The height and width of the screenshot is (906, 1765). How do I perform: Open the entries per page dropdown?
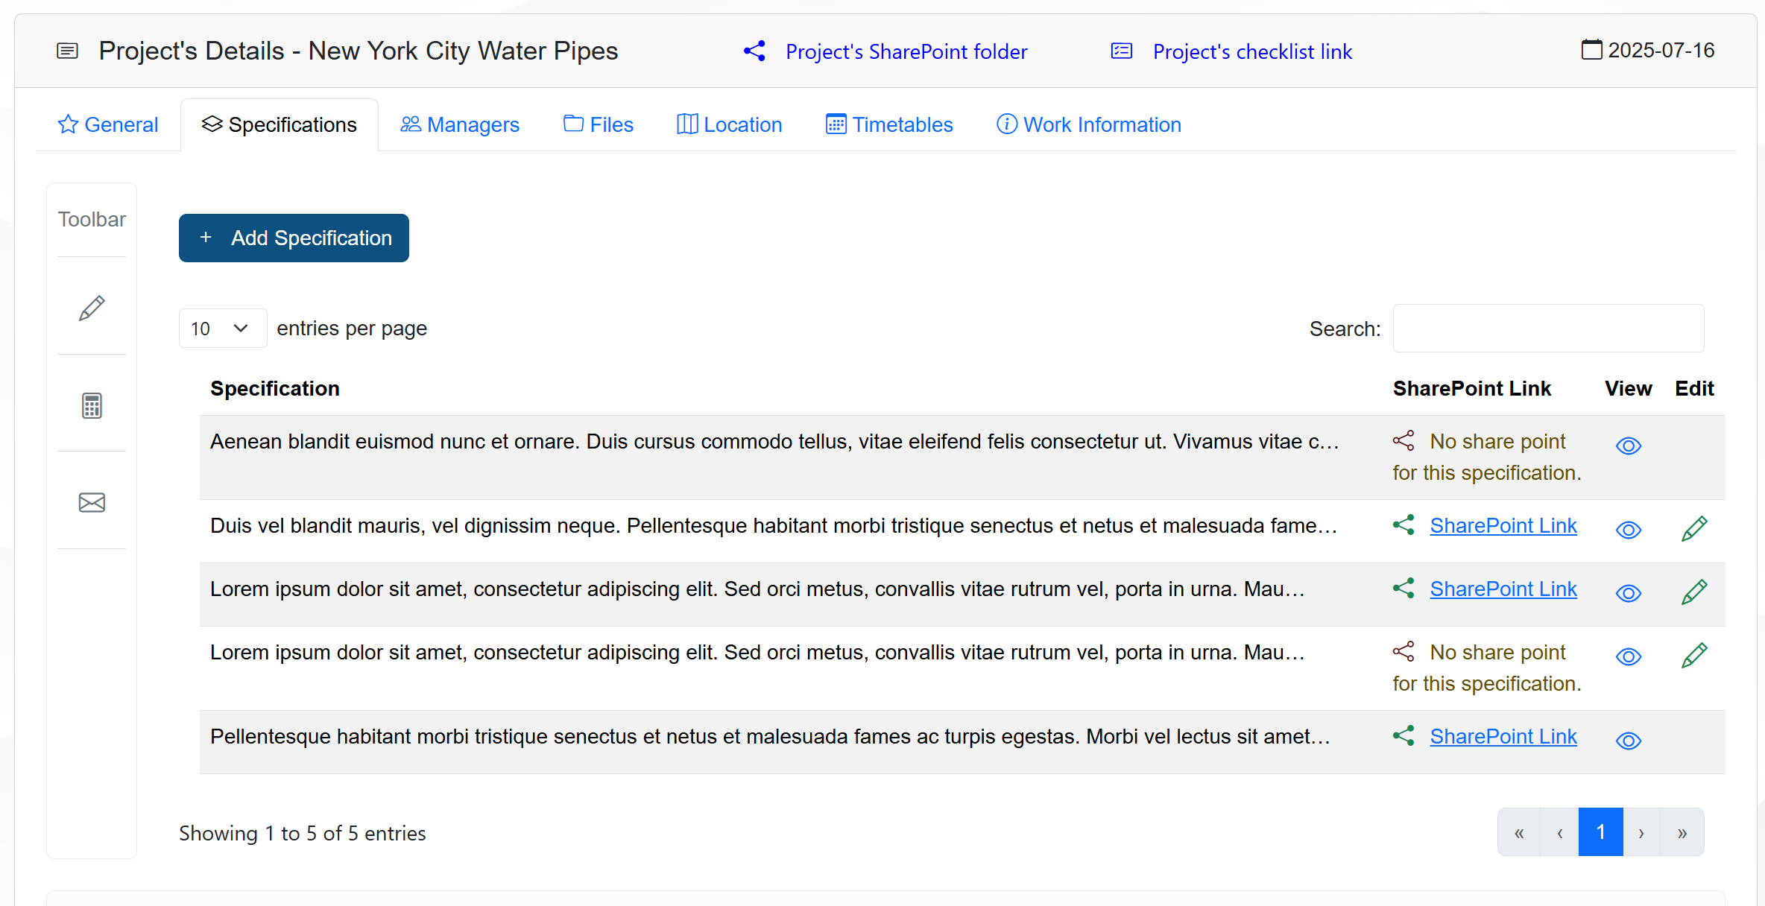point(222,329)
